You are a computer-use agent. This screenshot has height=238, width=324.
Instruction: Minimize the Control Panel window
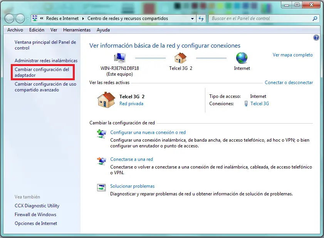[x=287, y=5]
